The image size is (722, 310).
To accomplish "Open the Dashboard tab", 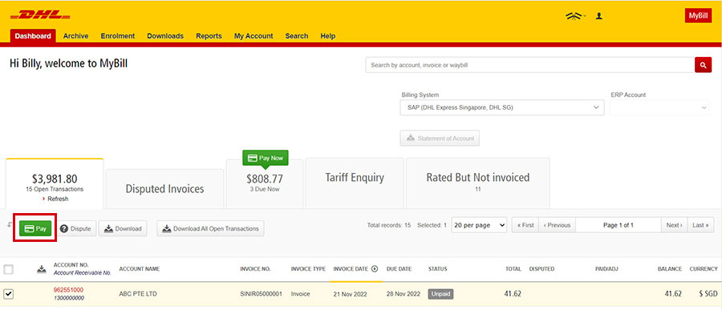I will tap(33, 36).
